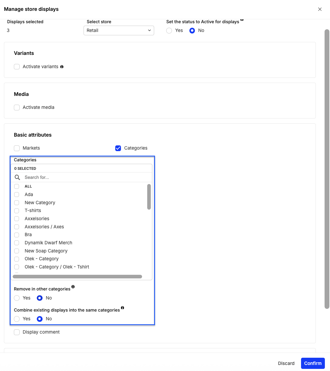Enable the Activate media checkbox
This screenshot has height=371, width=330.
pos(17,107)
